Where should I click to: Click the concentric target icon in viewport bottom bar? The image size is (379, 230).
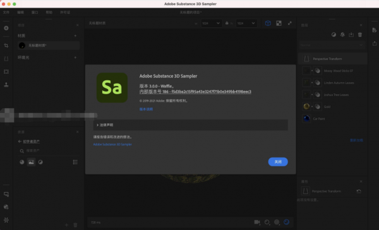click(x=277, y=222)
